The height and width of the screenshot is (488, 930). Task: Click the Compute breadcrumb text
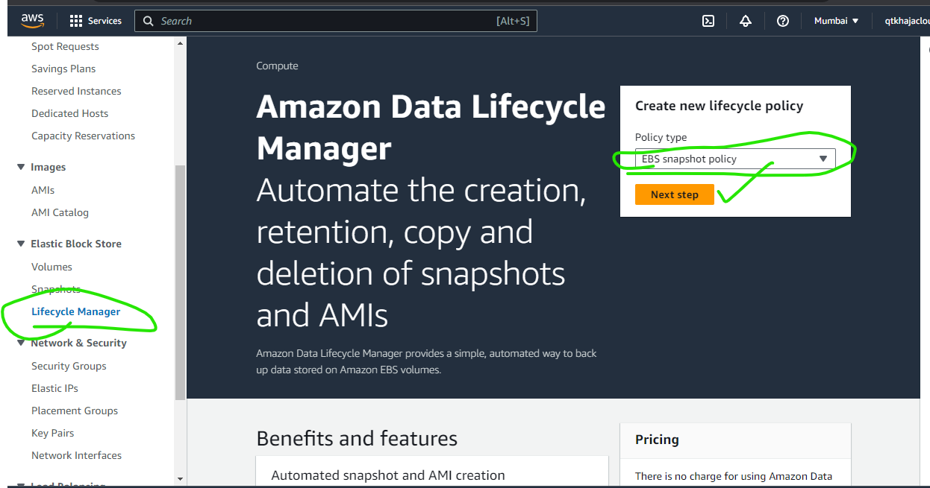[x=277, y=66]
